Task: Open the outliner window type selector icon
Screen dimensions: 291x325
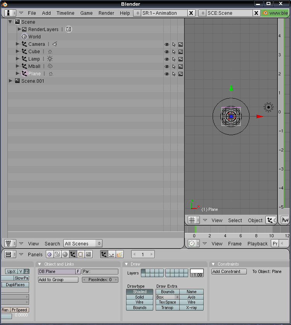Action: coord(10,243)
